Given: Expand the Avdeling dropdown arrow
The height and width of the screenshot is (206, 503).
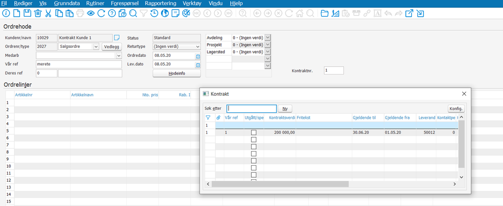Looking at the screenshot, I should [x=267, y=38].
